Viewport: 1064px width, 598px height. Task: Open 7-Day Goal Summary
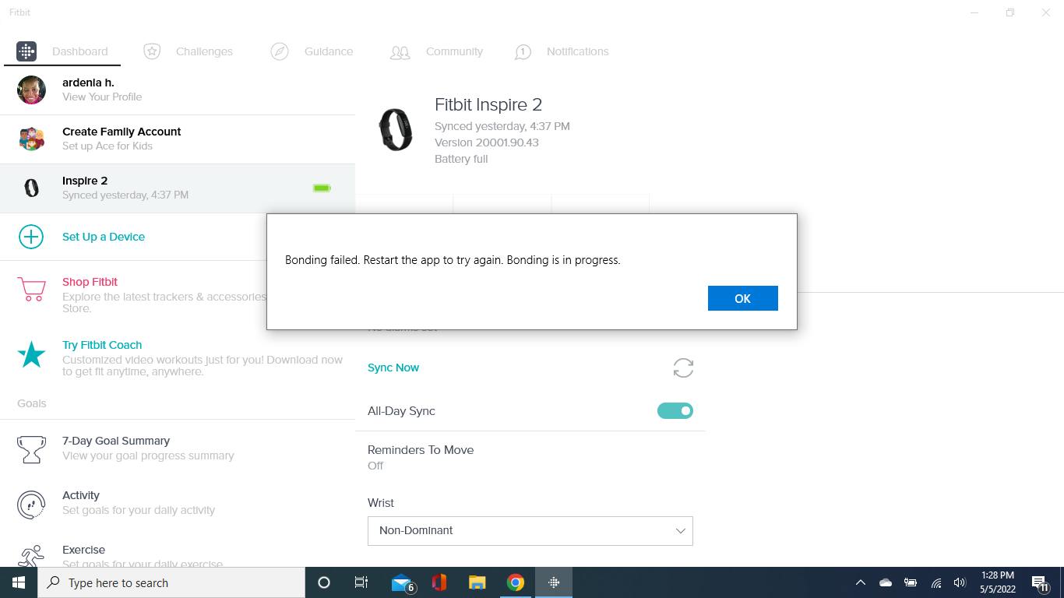116,441
